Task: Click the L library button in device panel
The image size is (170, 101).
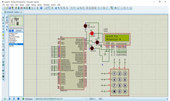Action: click(12, 31)
